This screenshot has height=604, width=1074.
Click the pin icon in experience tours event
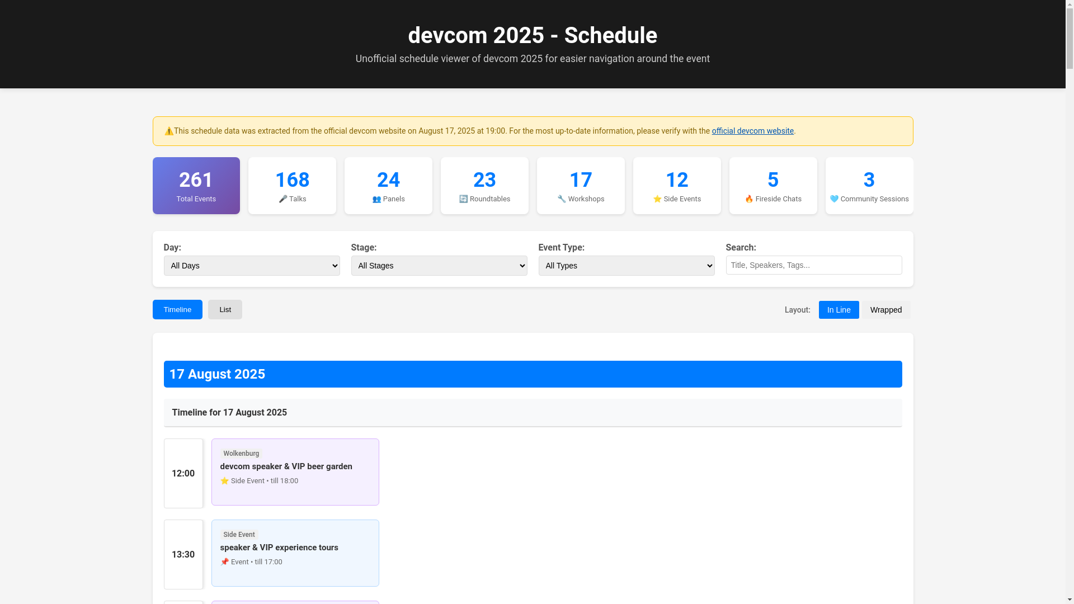(x=224, y=562)
